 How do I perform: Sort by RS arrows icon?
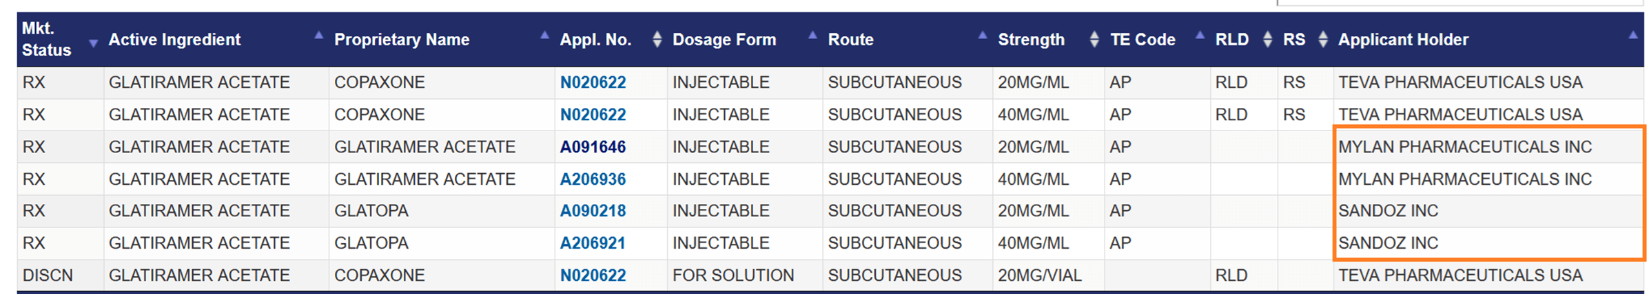[x=1322, y=40]
